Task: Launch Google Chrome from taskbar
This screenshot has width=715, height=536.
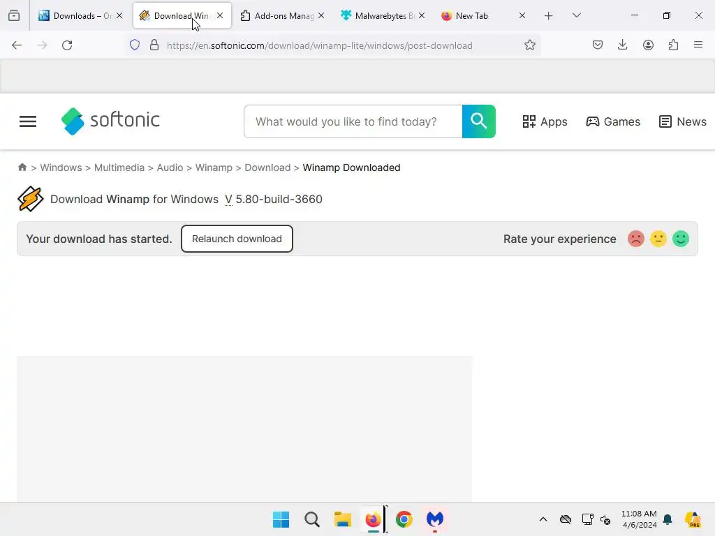Action: pyautogui.click(x=404, y=519)
